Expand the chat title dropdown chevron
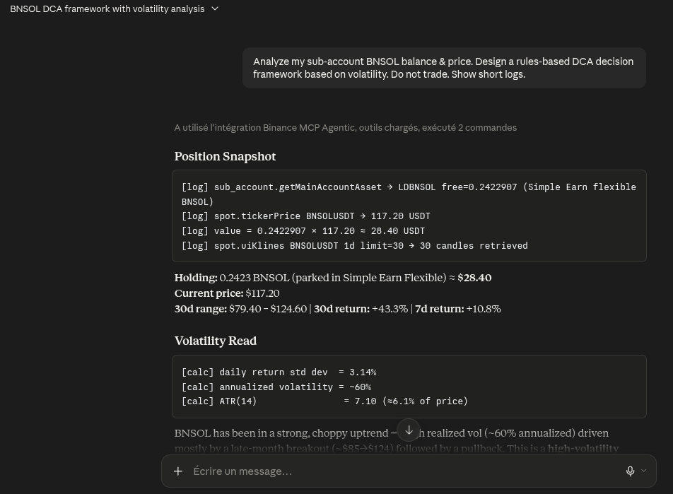 click(215, 8)
